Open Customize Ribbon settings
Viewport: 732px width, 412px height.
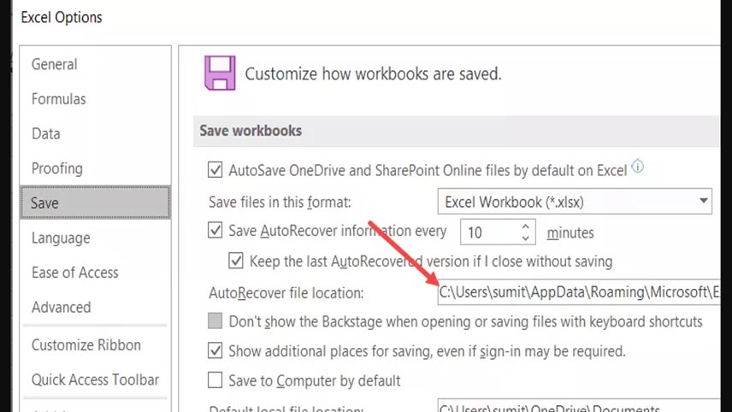pos(86,344)
